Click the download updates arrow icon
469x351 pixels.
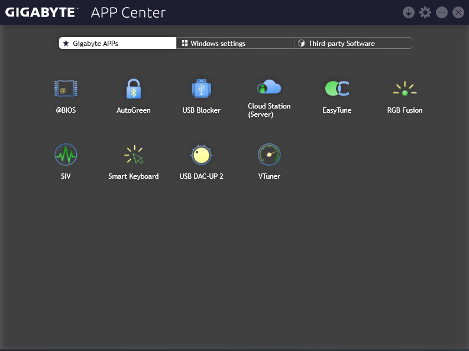409,12
